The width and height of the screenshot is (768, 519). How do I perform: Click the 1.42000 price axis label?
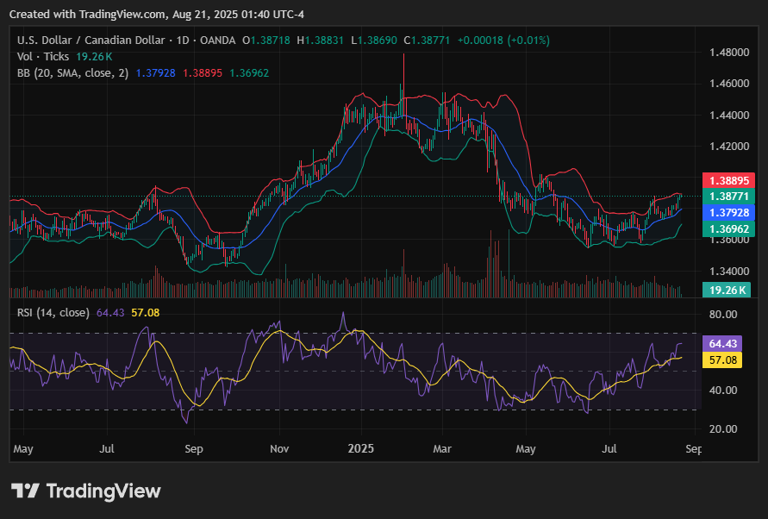coord(729,146)
